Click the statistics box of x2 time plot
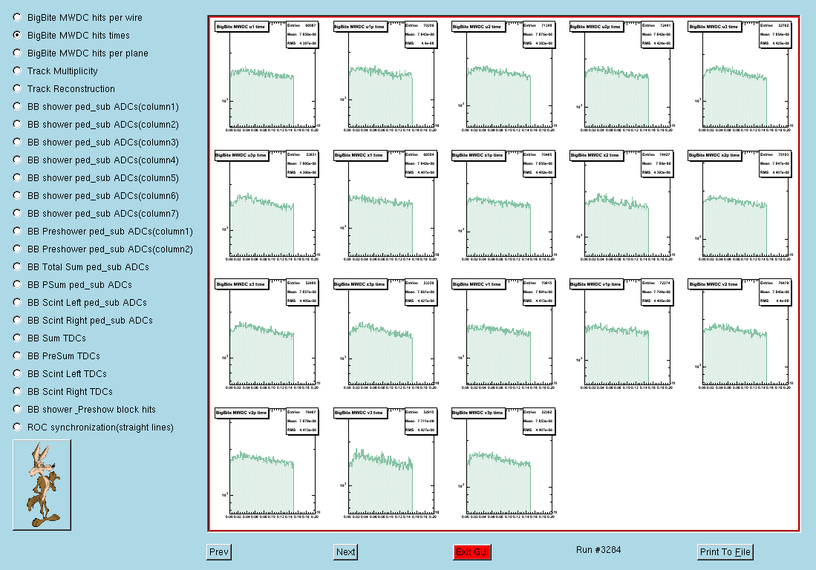816x570 pixels. coord(656,163)
